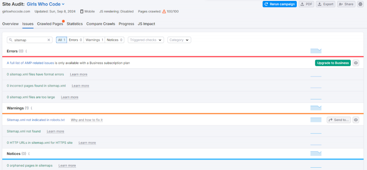Click the Mobile device icon

(82, 11)
